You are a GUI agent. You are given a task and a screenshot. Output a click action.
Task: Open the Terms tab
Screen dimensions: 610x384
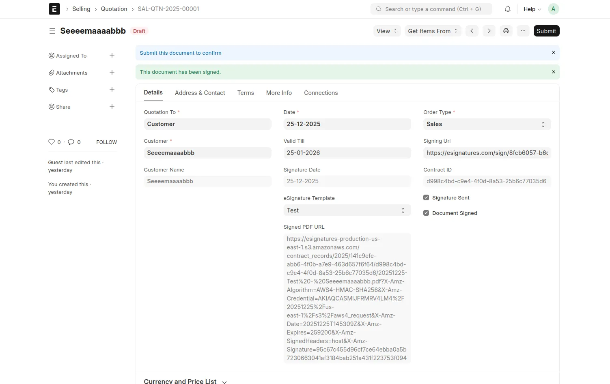point(246,93)
